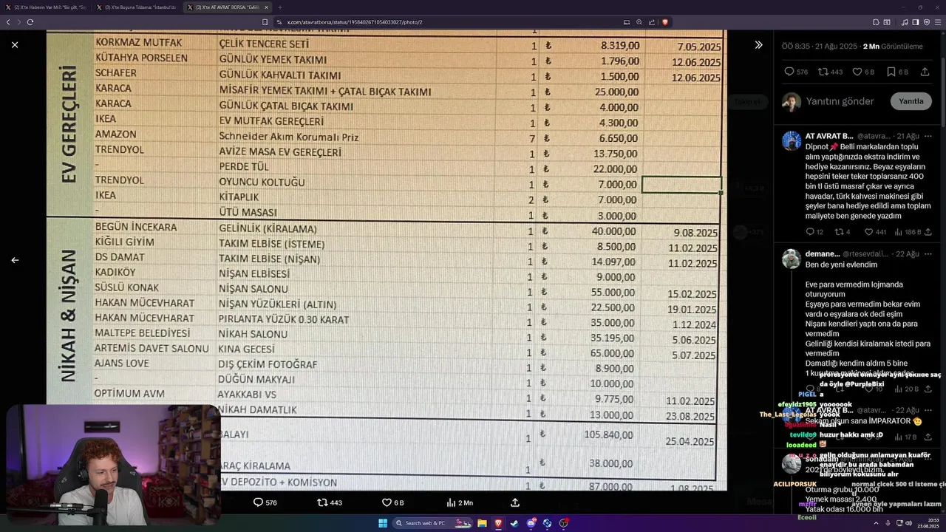The height and width of the screenshot is (532, 946).
Task: Close the photo viewer with the X
Action: coord(15,45)
